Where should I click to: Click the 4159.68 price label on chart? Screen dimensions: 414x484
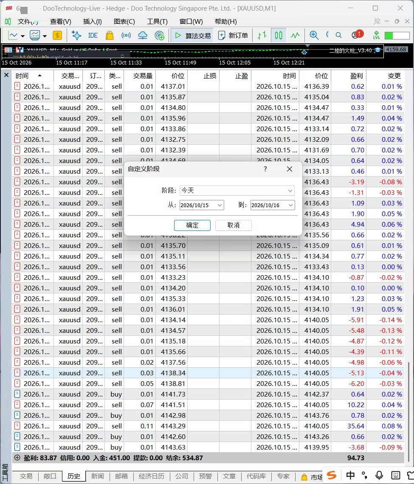[396, 49]
